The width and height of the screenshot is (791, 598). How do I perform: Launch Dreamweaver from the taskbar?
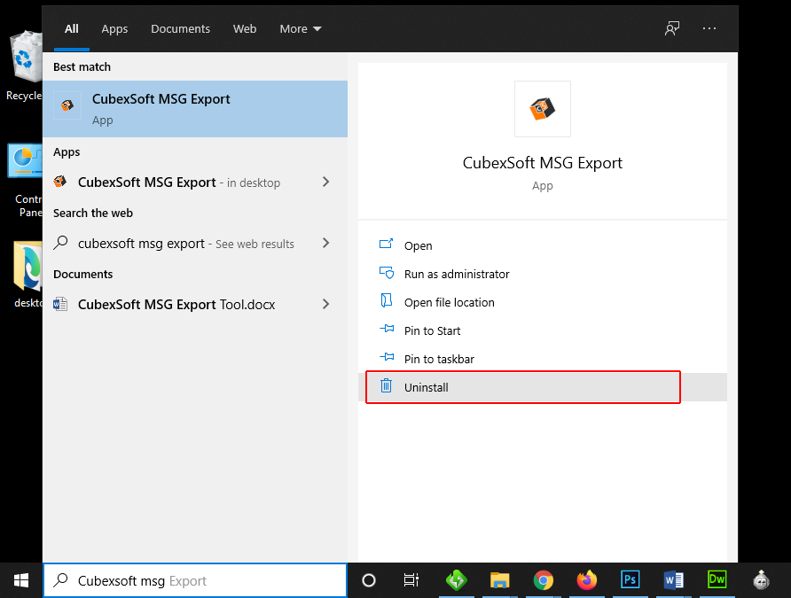[717, 580]
